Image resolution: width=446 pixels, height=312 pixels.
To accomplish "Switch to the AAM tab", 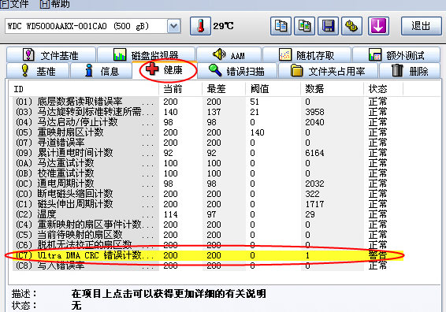I will point(229,55).
